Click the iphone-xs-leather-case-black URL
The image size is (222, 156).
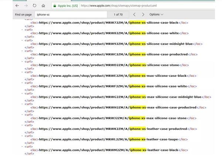click(108, 150)
